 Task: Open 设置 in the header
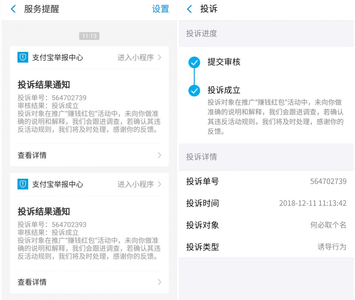pos(160,9)
